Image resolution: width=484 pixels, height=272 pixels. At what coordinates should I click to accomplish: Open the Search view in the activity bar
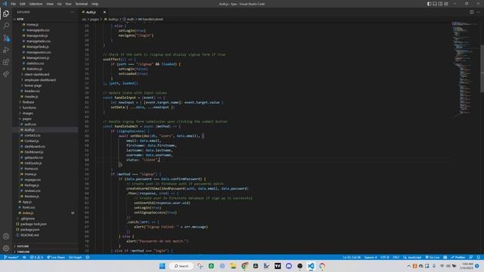(6, 26)
